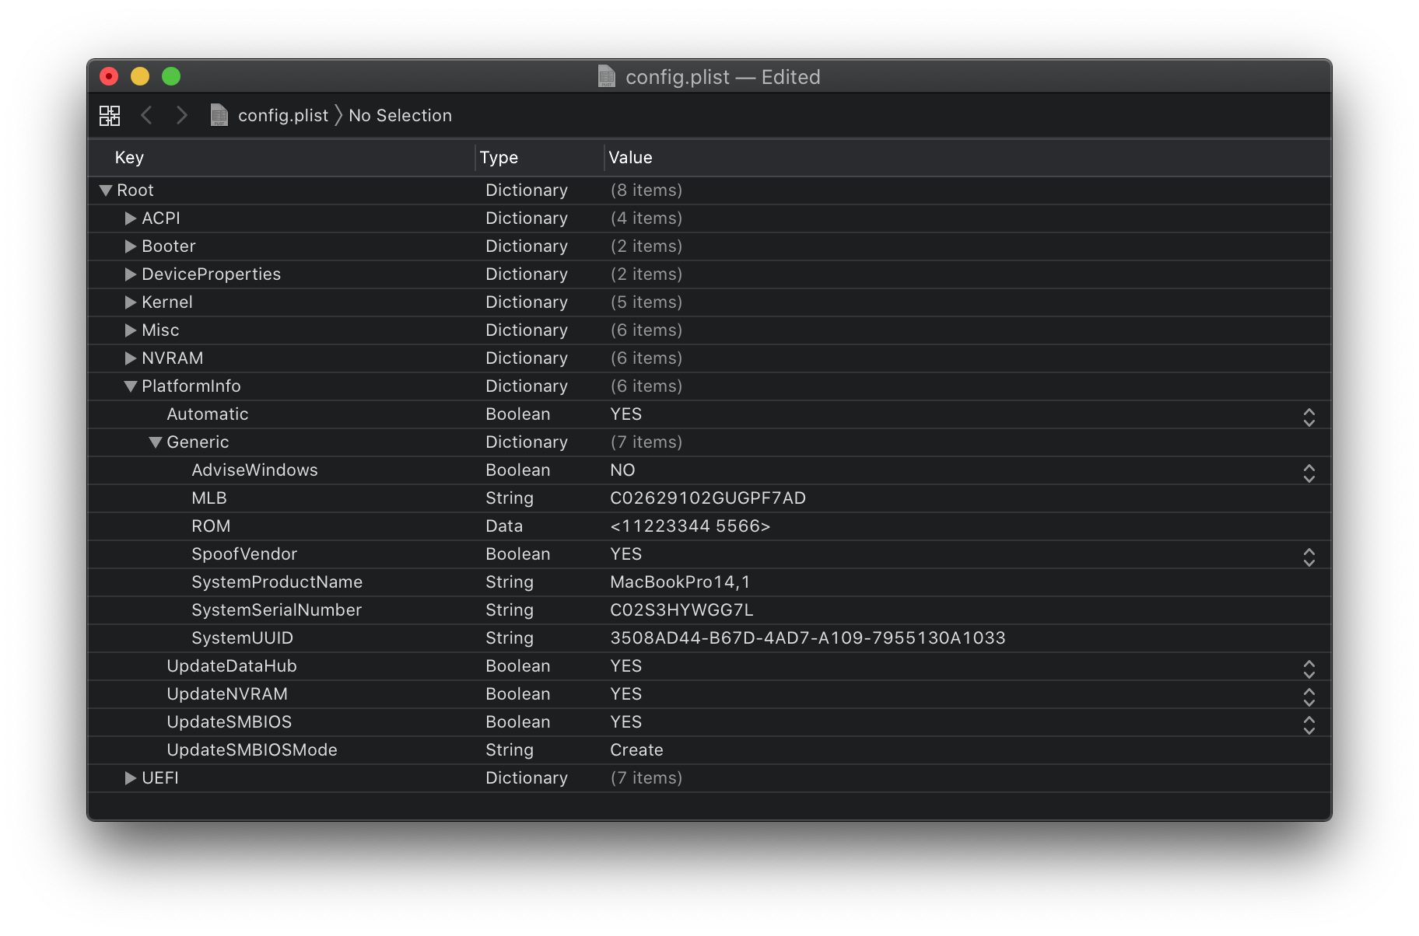Select the SystemSerialNumber value field

point(681,610)
